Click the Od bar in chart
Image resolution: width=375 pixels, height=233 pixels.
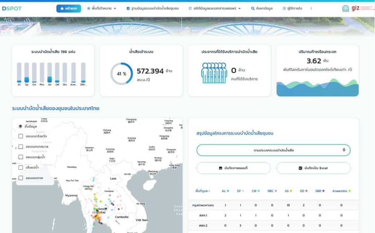tap(57, 72)
